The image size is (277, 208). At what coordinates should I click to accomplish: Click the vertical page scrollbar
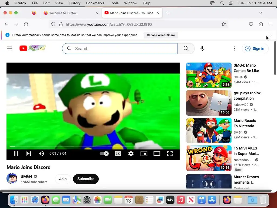(x=275, y=58)
